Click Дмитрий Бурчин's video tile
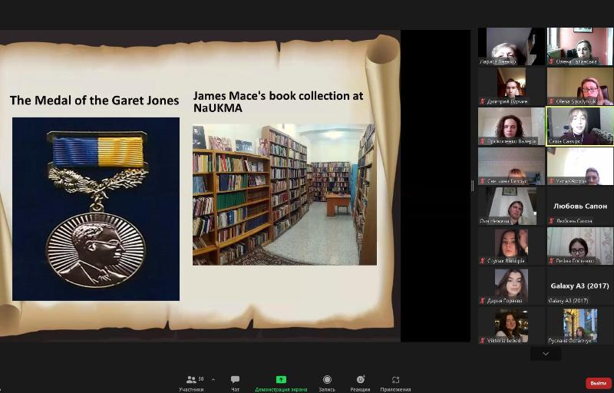Image resolution: width=614 pixels, height=393 pixels. pyautogui.click(x=511, y=86)
